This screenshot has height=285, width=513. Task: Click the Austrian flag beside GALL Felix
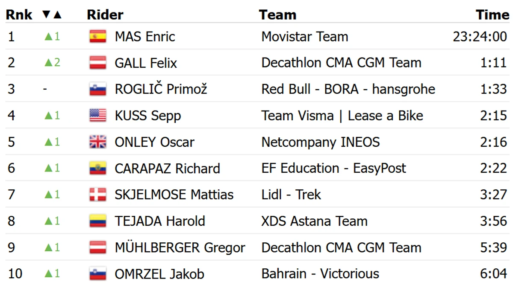pos(98,63)
